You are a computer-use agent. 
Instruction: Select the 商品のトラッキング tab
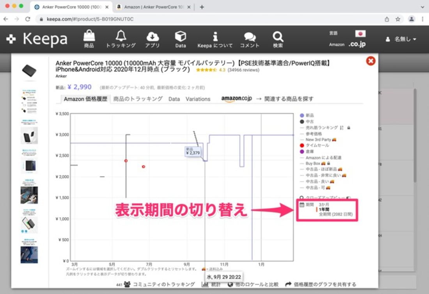(x=138, y=99)
